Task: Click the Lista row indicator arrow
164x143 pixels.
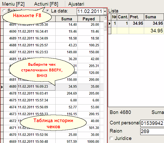Action: [109, 23]
